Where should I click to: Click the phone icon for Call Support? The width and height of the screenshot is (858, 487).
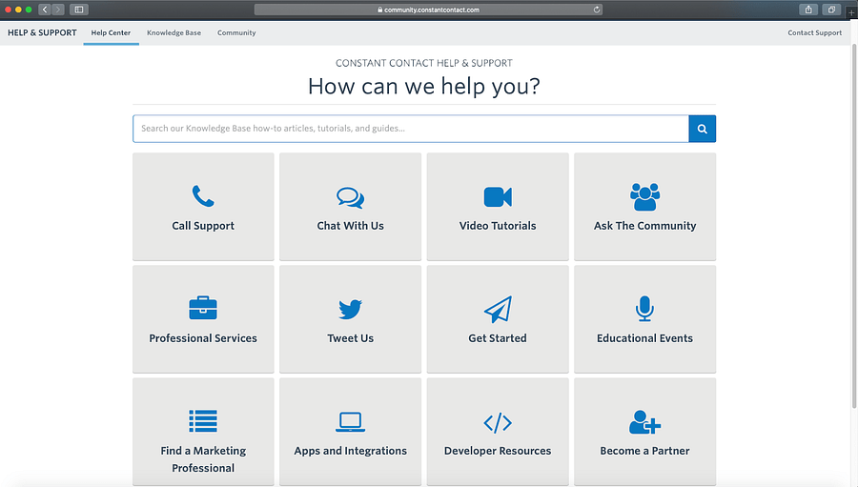[203, 196]
